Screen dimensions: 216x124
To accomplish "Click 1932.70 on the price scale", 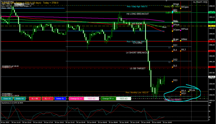I will (x=212, y=90).
